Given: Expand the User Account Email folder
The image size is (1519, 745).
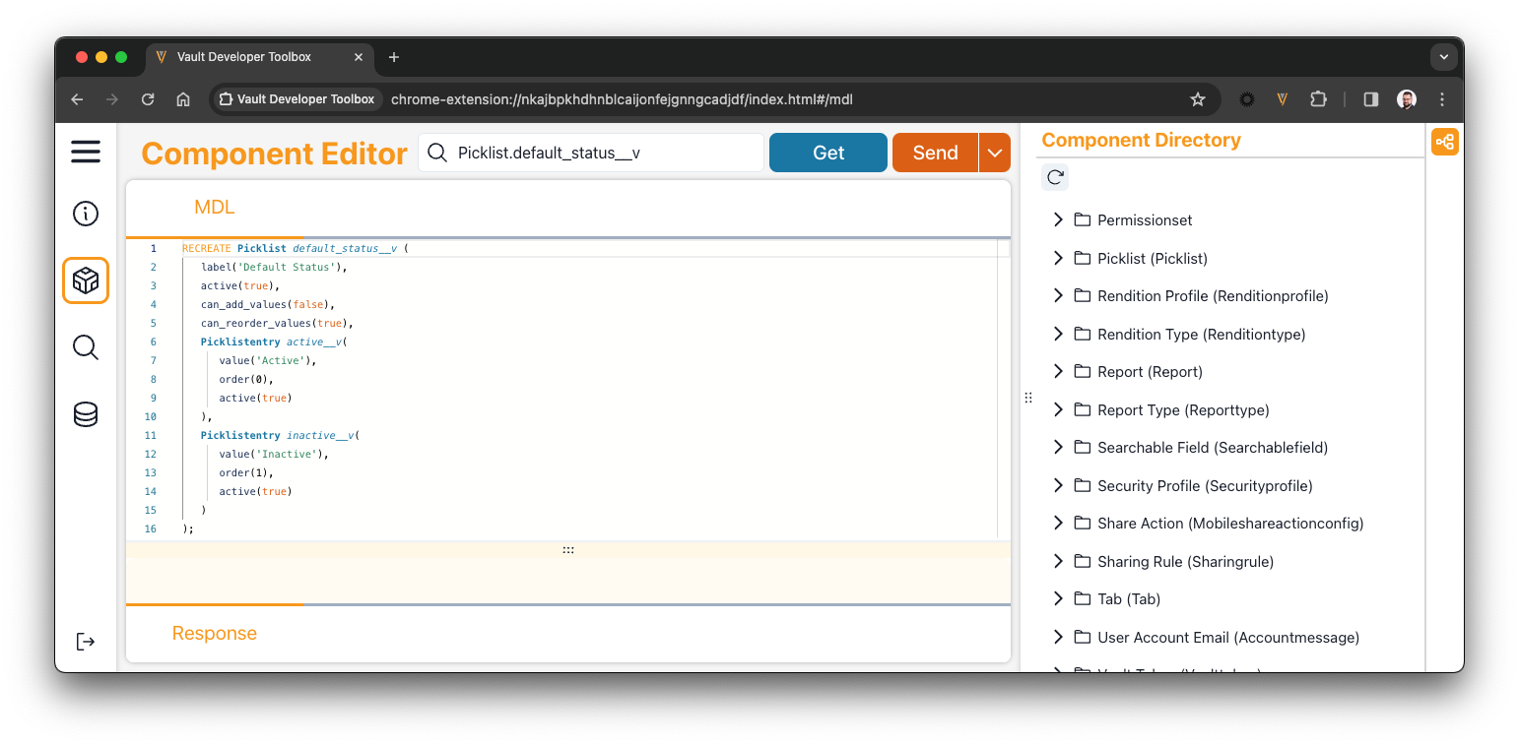Looking at the screenshot, I should tap(1058, 637).
